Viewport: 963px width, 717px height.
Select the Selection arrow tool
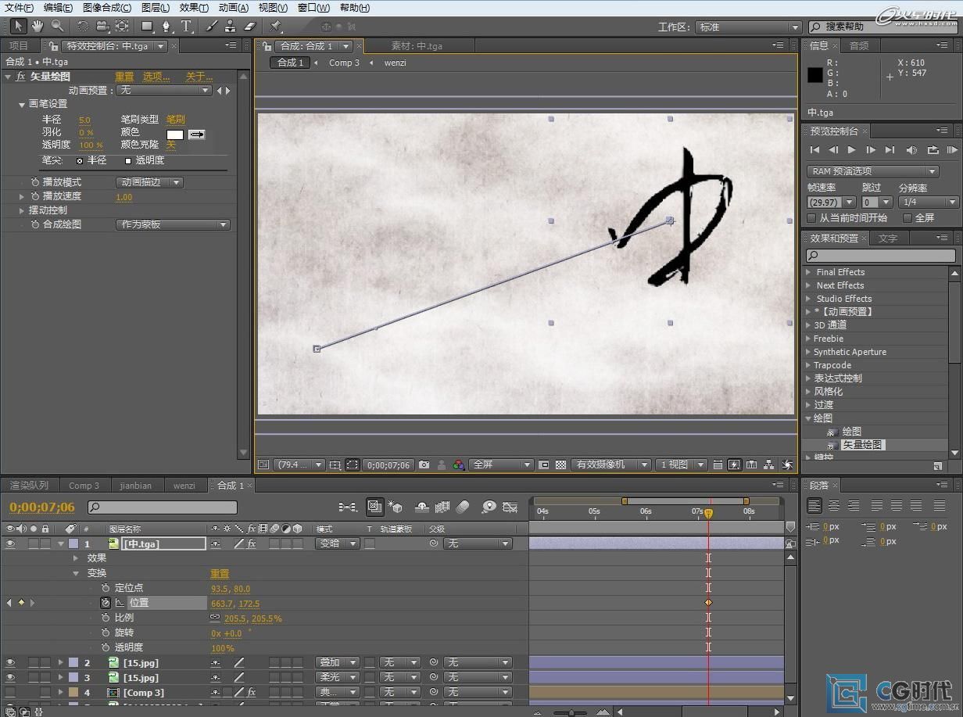tap(19, 27)
